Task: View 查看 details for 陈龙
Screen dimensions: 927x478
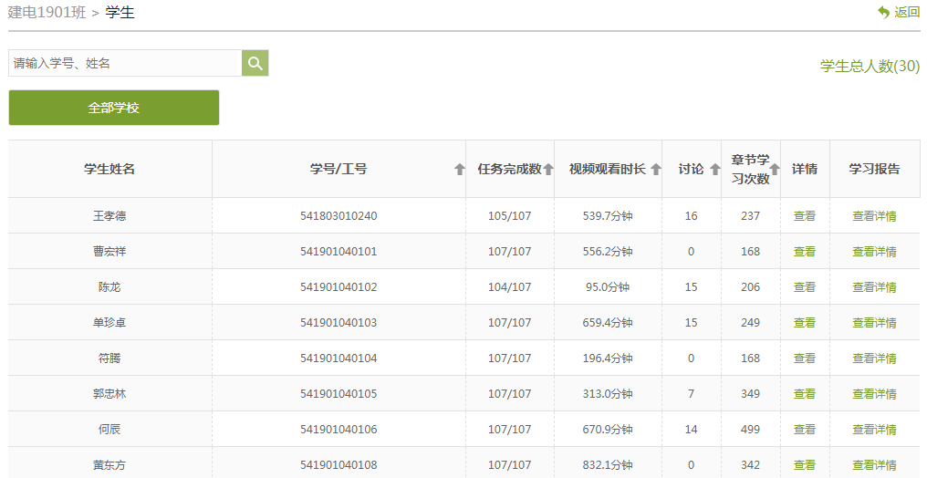Action: click(805, 287)
